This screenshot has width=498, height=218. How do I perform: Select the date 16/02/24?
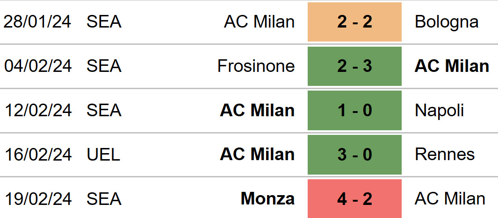coord(38,155)
